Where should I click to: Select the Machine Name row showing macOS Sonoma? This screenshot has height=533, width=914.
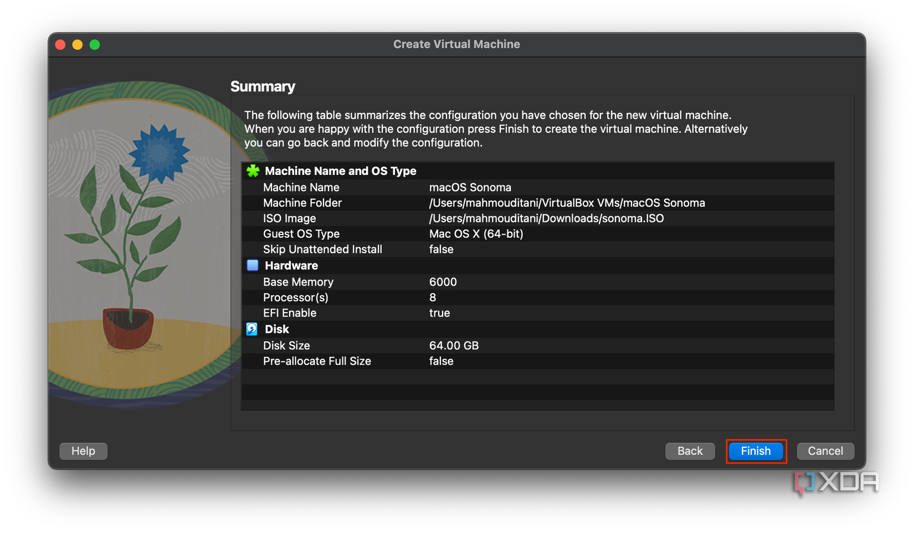(470, 187)
